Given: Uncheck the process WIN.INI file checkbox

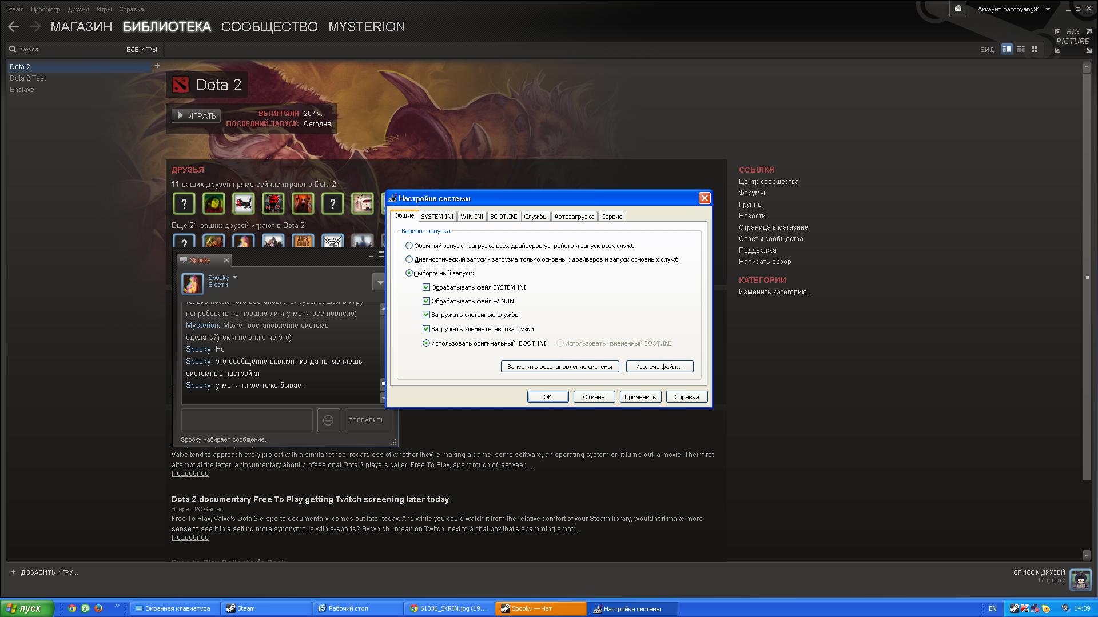Looking at the screenshot, I should 426,301.
